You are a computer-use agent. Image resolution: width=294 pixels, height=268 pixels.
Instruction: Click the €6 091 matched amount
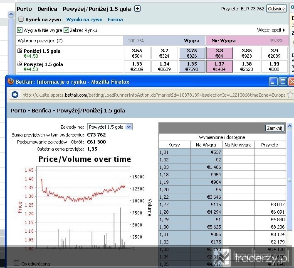point(270,212)
